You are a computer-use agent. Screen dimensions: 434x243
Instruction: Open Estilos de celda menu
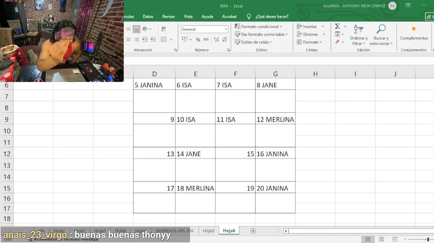pos(254,42)
